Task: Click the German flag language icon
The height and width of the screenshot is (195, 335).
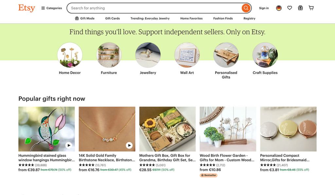Action: click(278, 8)
